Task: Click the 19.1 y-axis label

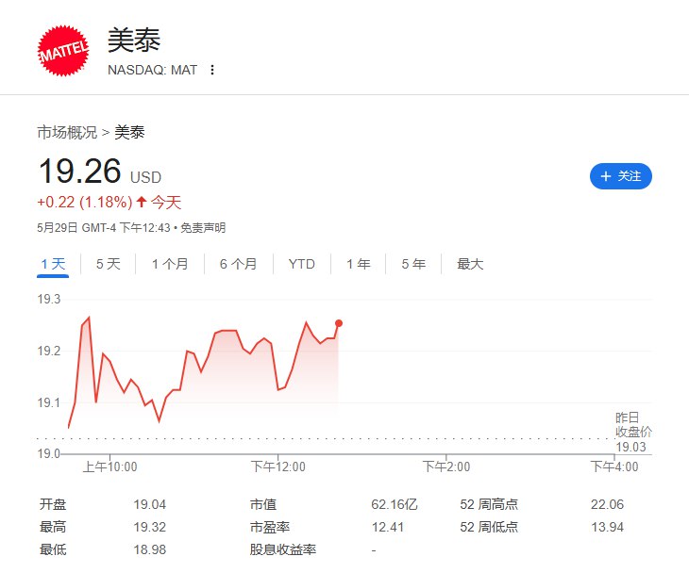Action: click(x=49, y=402)
